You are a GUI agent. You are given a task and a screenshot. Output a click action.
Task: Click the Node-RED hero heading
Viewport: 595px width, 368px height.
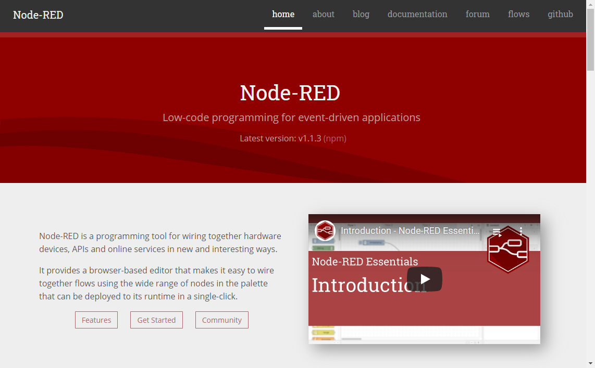click(290, 93)
